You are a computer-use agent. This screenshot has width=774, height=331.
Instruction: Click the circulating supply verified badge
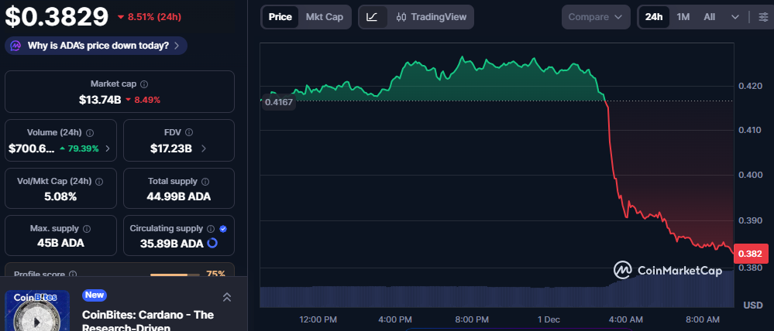(x=223, y=229)
